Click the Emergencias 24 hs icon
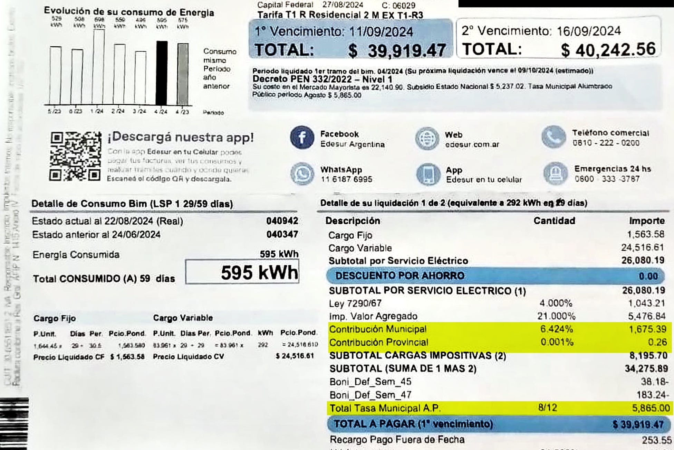 [555, 174]
